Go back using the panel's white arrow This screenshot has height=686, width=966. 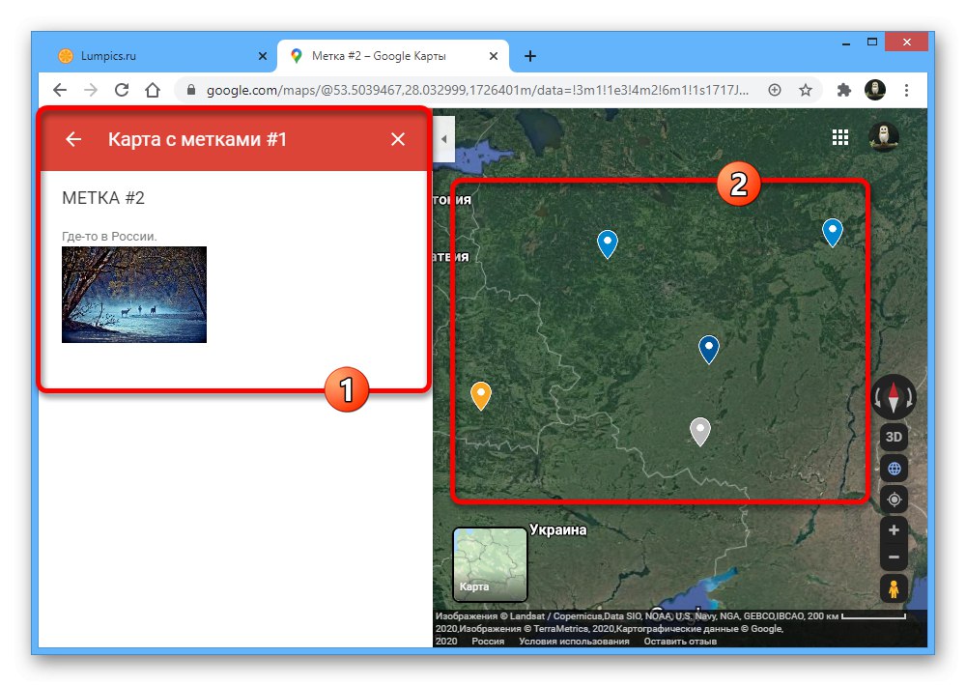pos(72,139)
